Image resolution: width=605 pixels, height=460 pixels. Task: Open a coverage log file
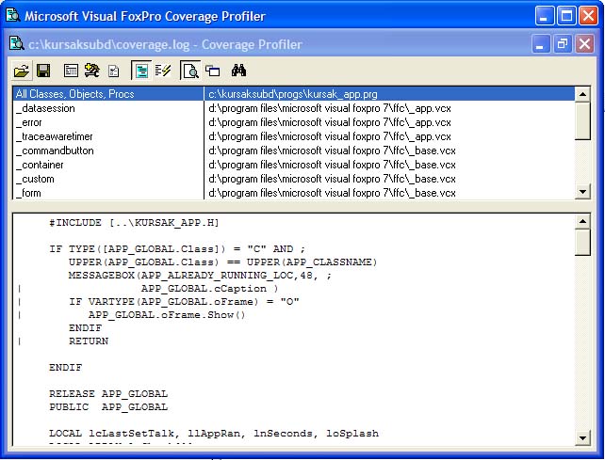[x=22, y=71]
